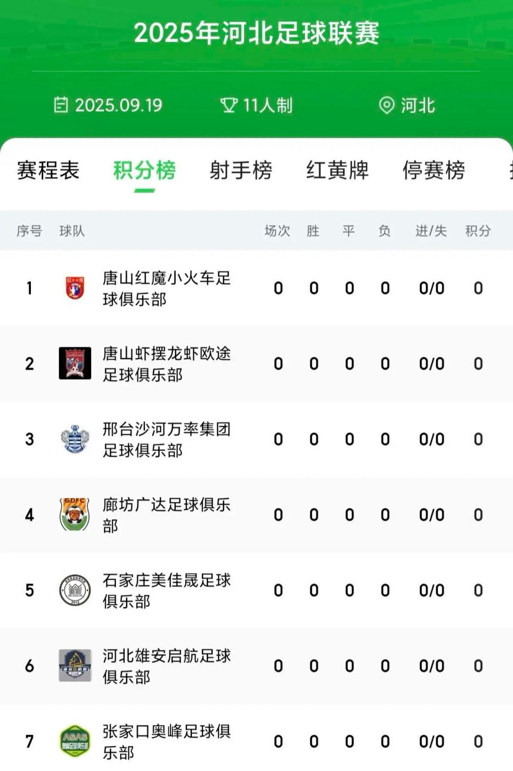
Task: Click the Tangshan Red Devils team logo
Action: pyautogui.click(x=75, y=288)
